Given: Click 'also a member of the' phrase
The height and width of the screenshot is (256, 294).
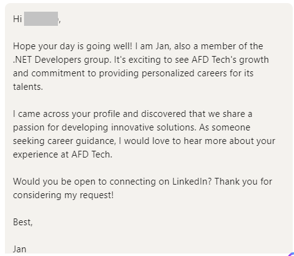Looking at the screenshot, I should (x=218, y=46).
